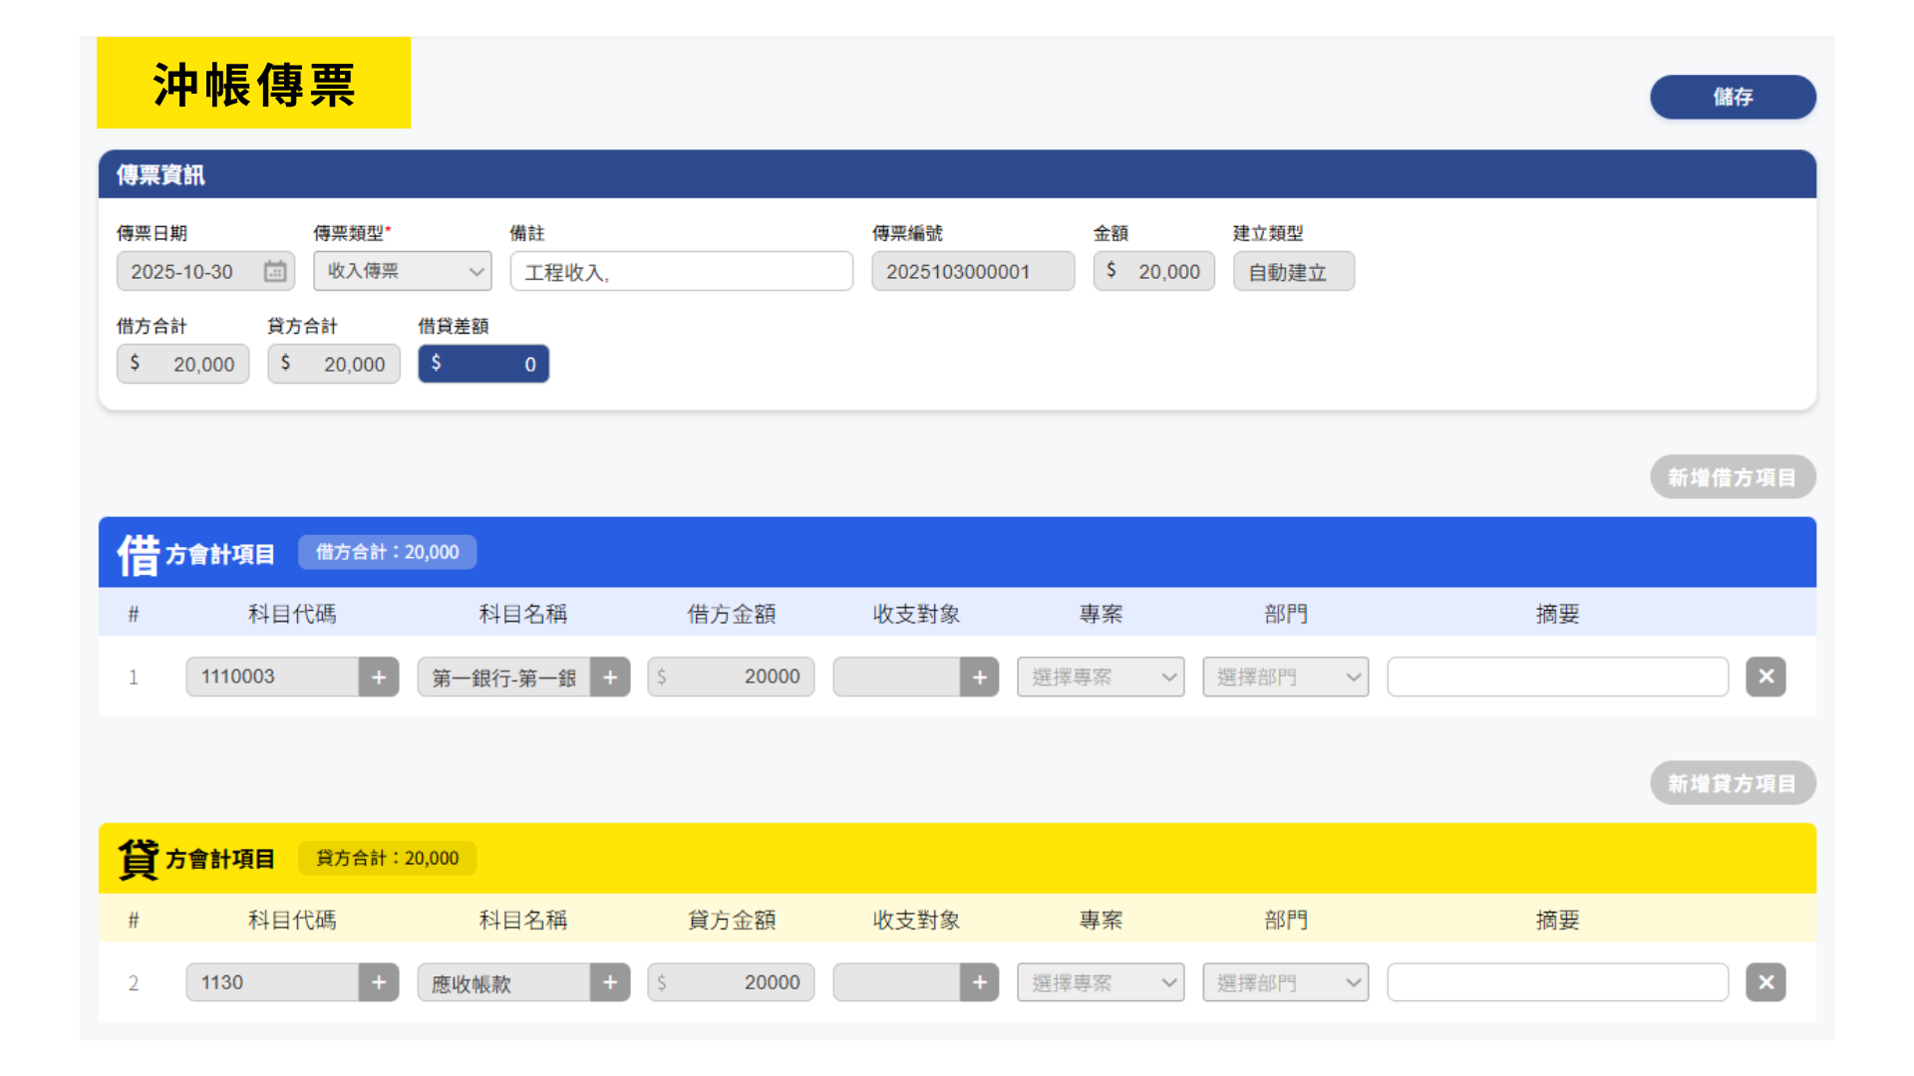
Task: Click plus beside account code 1130
Action: [379, 983]
